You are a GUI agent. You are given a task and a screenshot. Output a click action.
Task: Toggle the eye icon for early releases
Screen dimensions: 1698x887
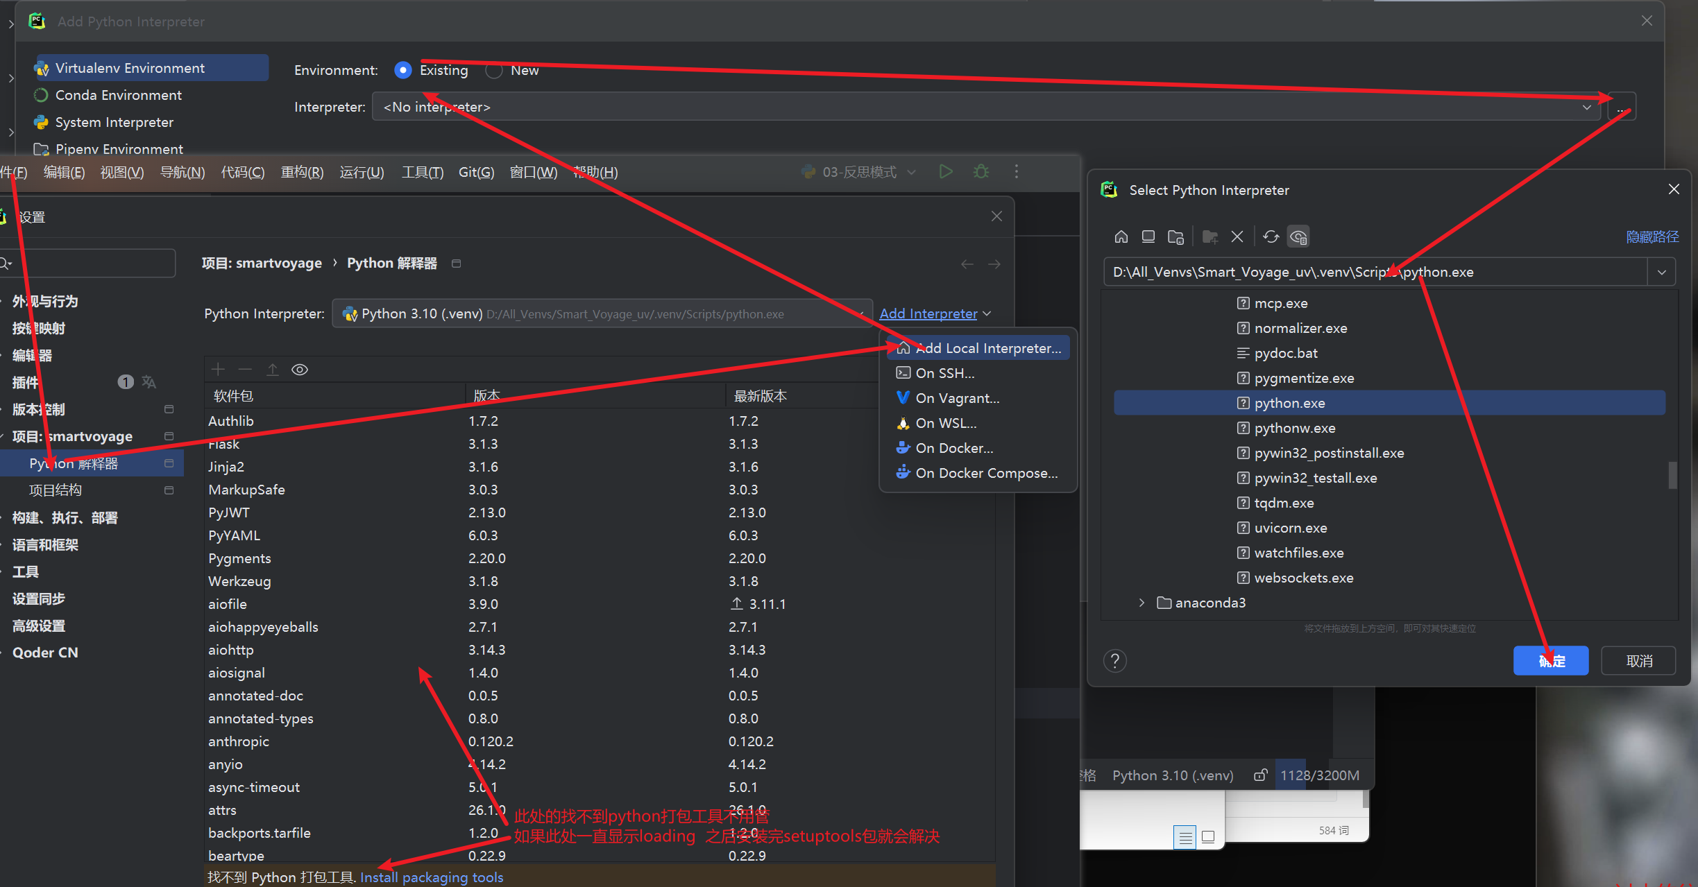coord(300,370)
